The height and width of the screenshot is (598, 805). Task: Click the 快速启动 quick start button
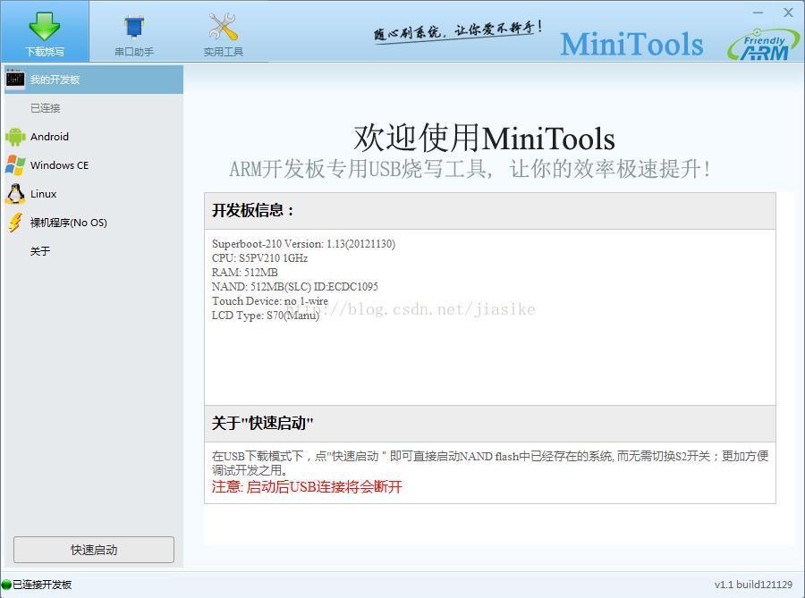94,550
